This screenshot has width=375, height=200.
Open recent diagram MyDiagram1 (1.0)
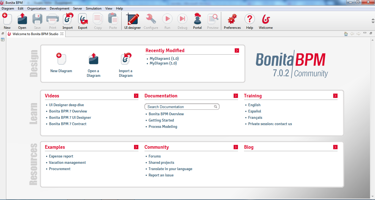164,58
